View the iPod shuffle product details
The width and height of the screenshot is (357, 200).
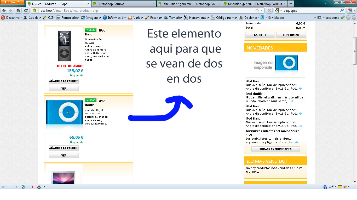point(64,155)
